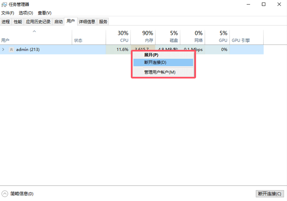
Task: Sort by the 用户 column header
Action: pyautogui.click(x=36, y=37)
